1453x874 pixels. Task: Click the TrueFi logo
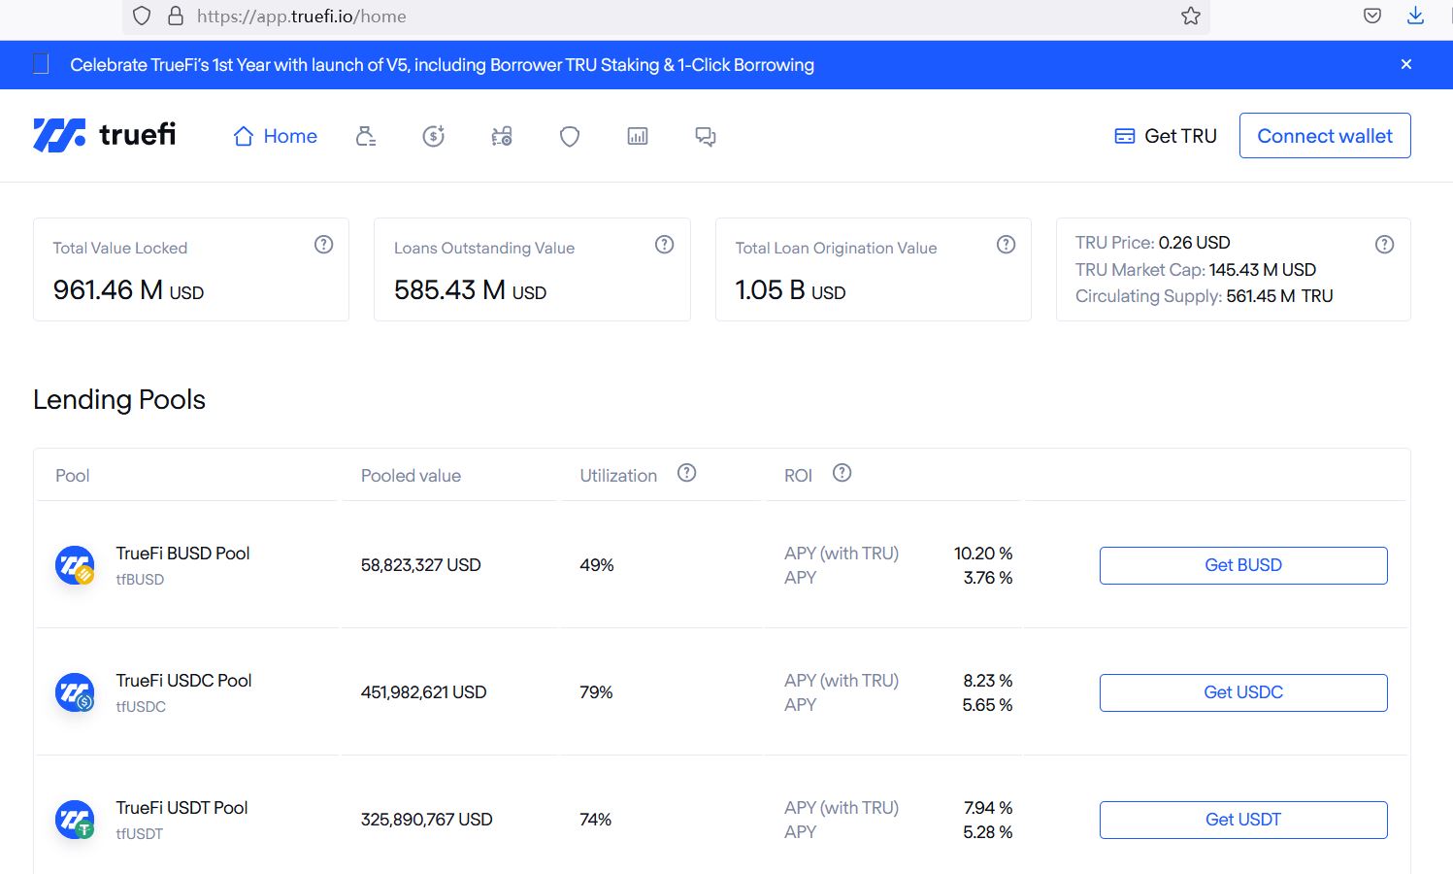(x=105, y=135)
